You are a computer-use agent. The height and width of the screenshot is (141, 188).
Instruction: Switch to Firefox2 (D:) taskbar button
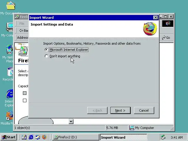[x=76, y=137]
